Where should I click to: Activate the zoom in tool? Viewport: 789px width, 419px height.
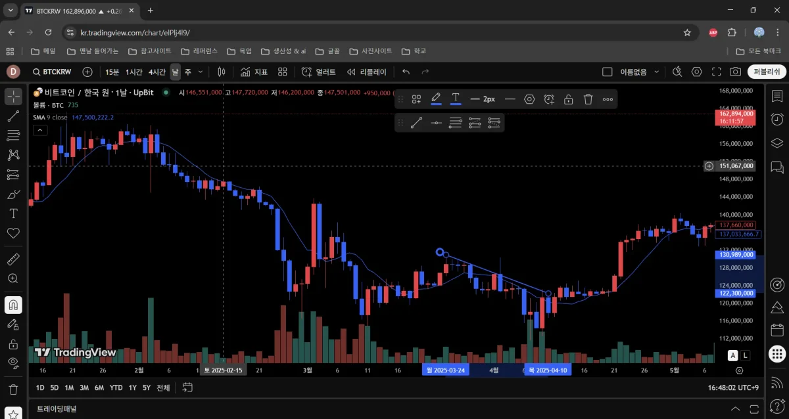coord(13,278)
